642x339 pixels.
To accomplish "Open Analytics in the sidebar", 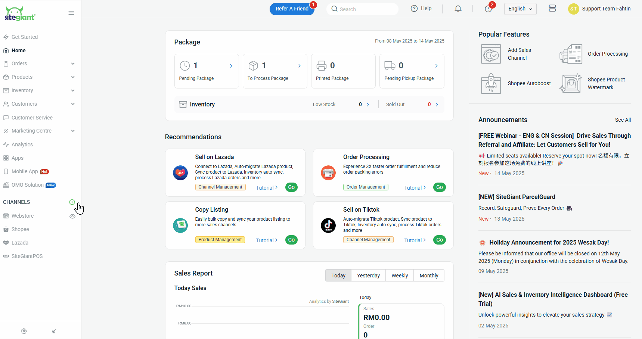I will point(22,144).
